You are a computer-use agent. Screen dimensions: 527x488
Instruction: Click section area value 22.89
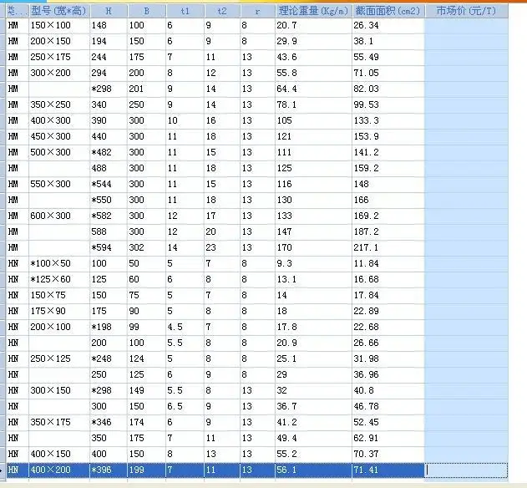[x=366, y=311]
